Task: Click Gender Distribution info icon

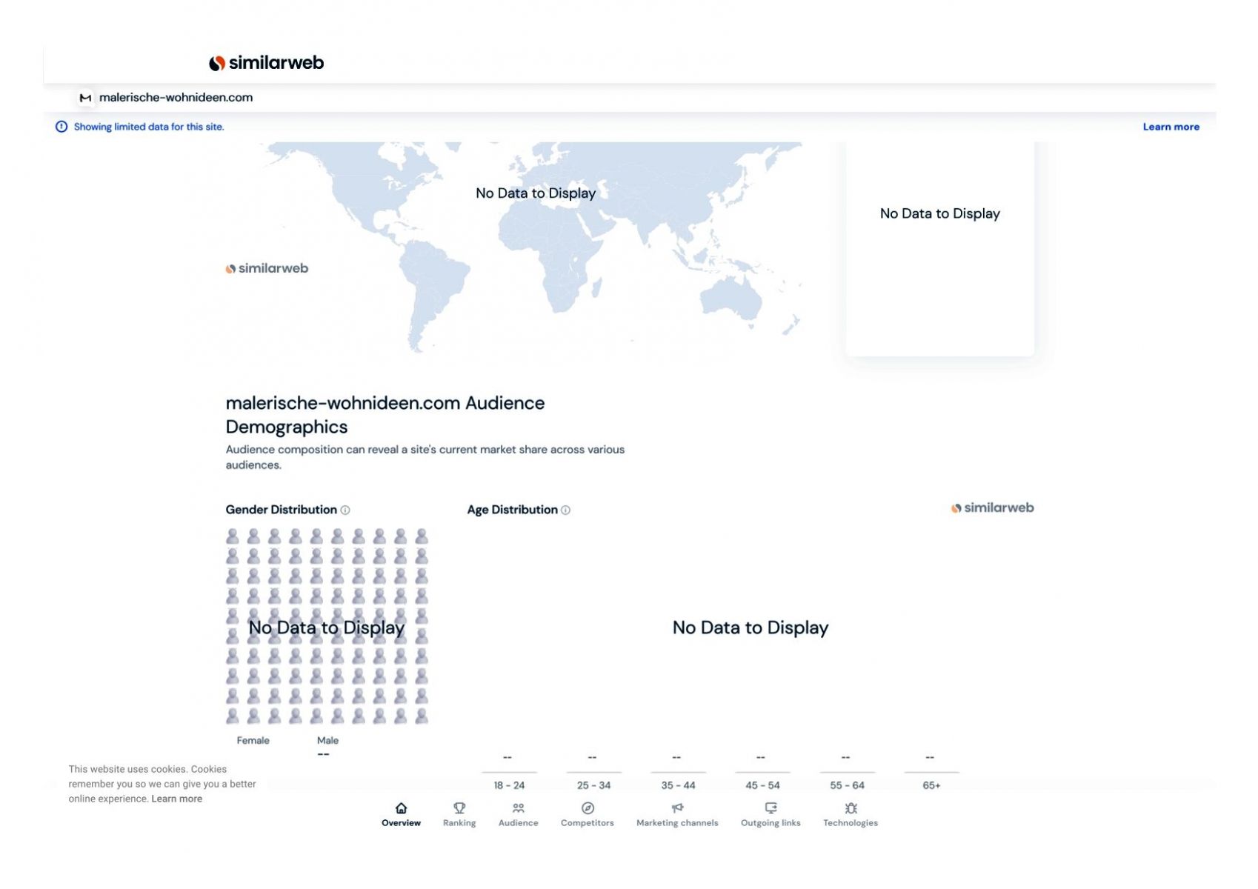Action: tap(345, 510)
